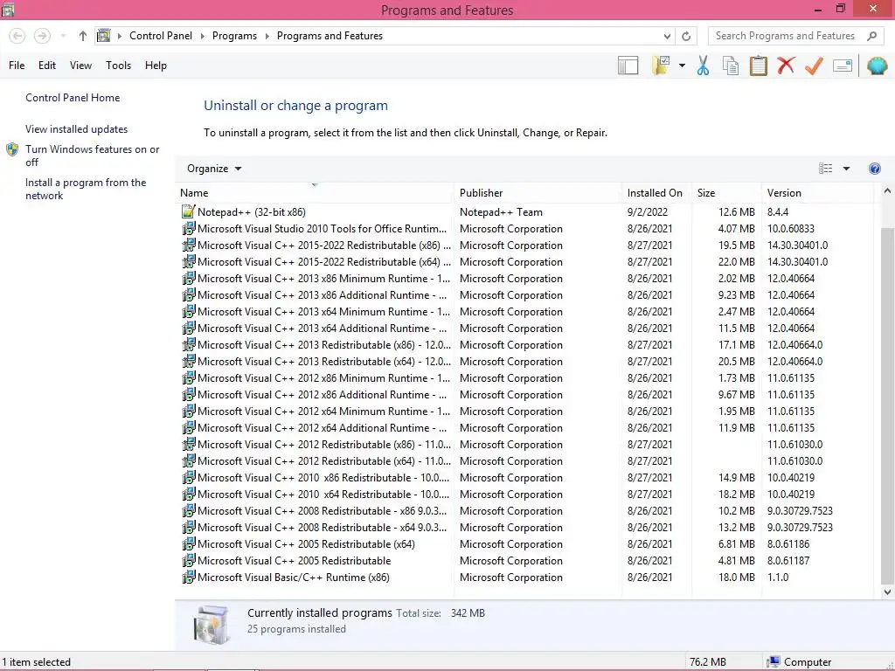Open the folder options dropdown arrow
Image resolution: width=895 pixels, height=671 pixels.
pyautogui.click(x=682, y=66)
